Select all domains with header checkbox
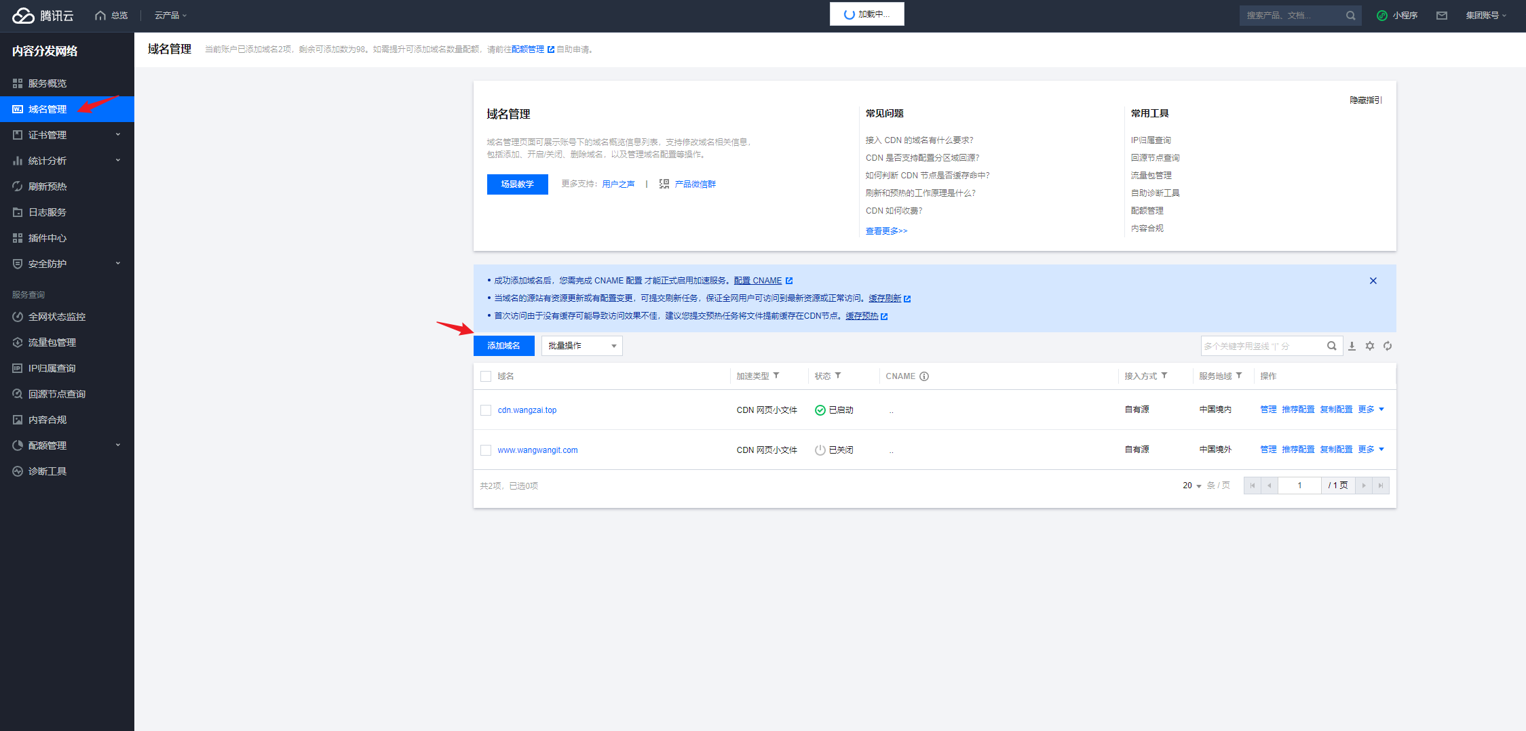Screen dimensions: 1526x731 486,376
